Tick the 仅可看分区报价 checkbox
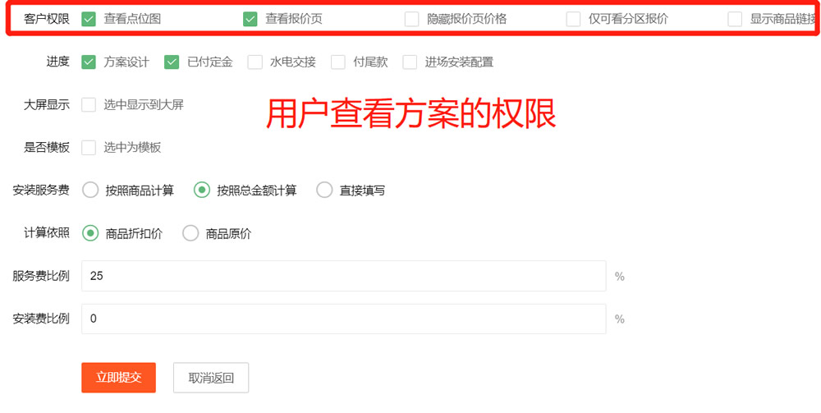Screen dimensions: 821x413 (574, 20)
